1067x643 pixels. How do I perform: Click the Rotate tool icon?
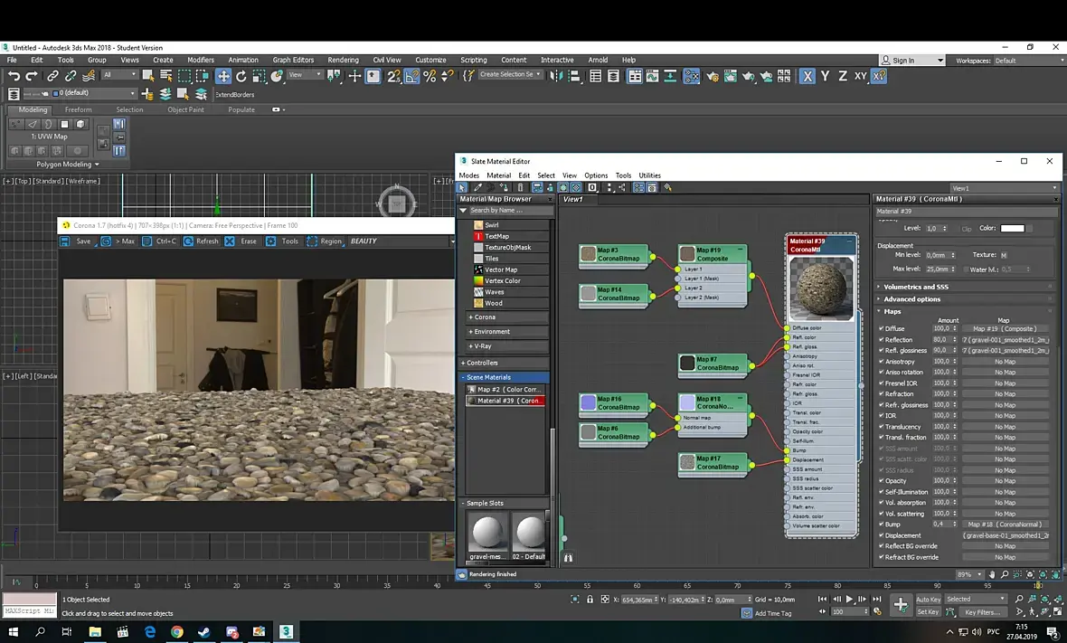pyautogui.click(x=241, y=77)
